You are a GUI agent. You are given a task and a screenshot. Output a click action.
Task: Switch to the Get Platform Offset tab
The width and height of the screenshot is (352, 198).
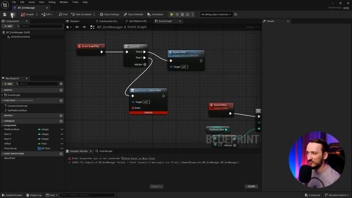coord(136,21)
